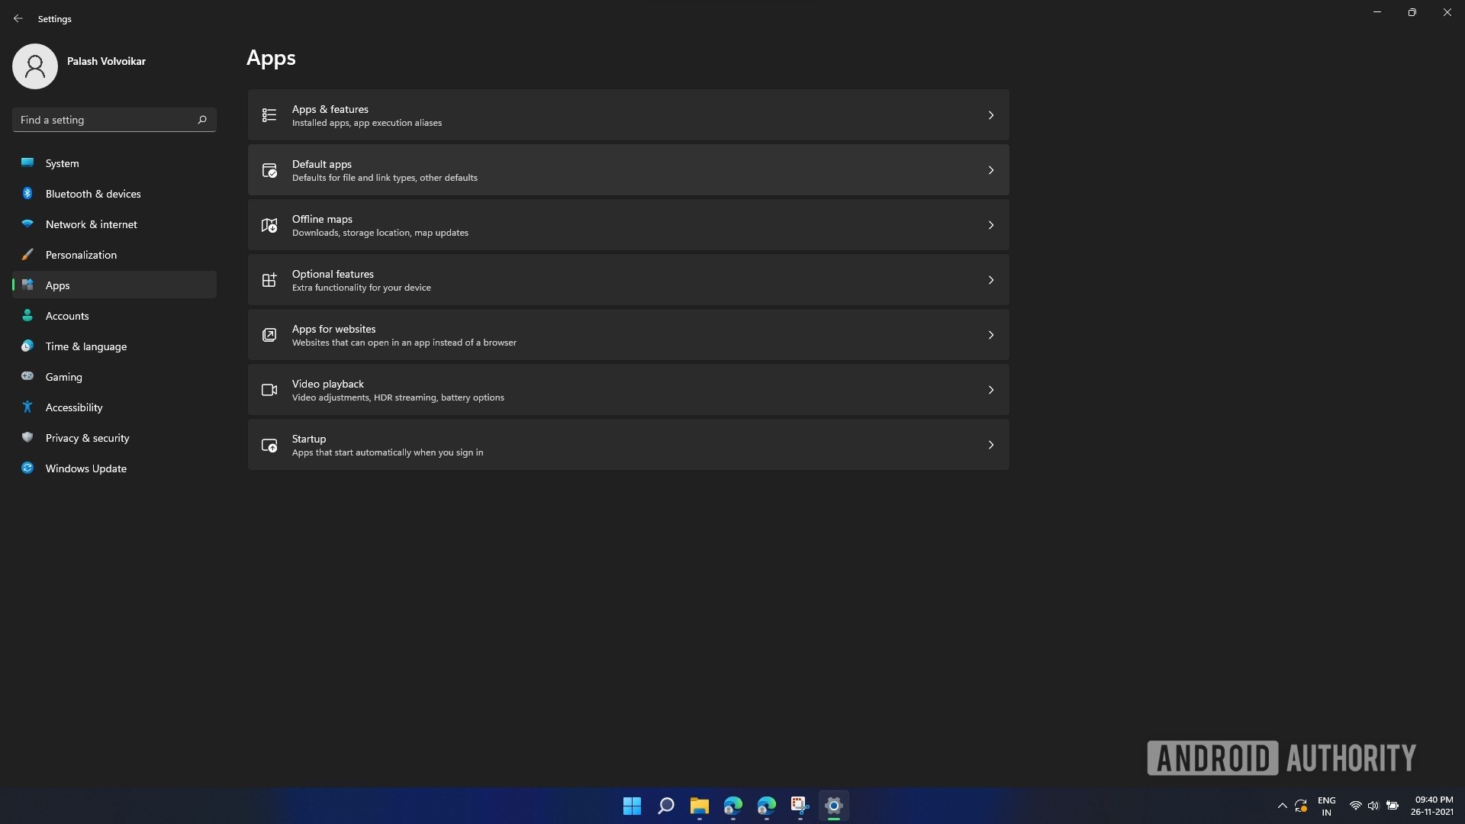Expand Apps & features chevron

tap(990, 114)
